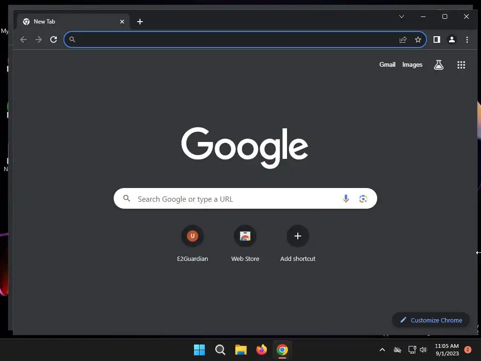Close the New Tab tab
This screenshot has height=361, width=481.
pyautogui.click(x=122, y=22)
